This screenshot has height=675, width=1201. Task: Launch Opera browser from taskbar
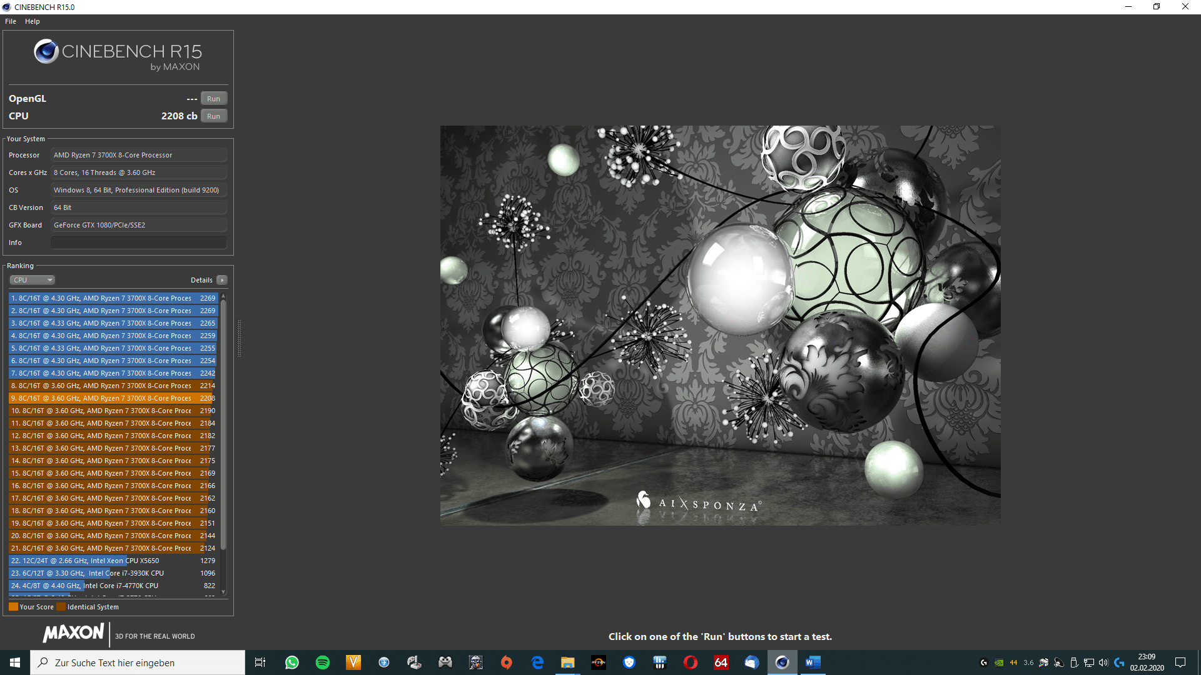pyautogui.click(x=691, y=662)
